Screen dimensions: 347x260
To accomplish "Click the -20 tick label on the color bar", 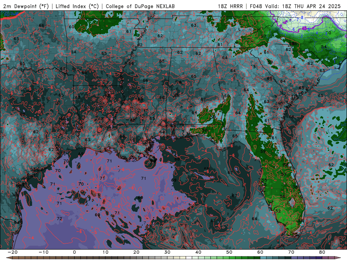I will pos(13,252).
